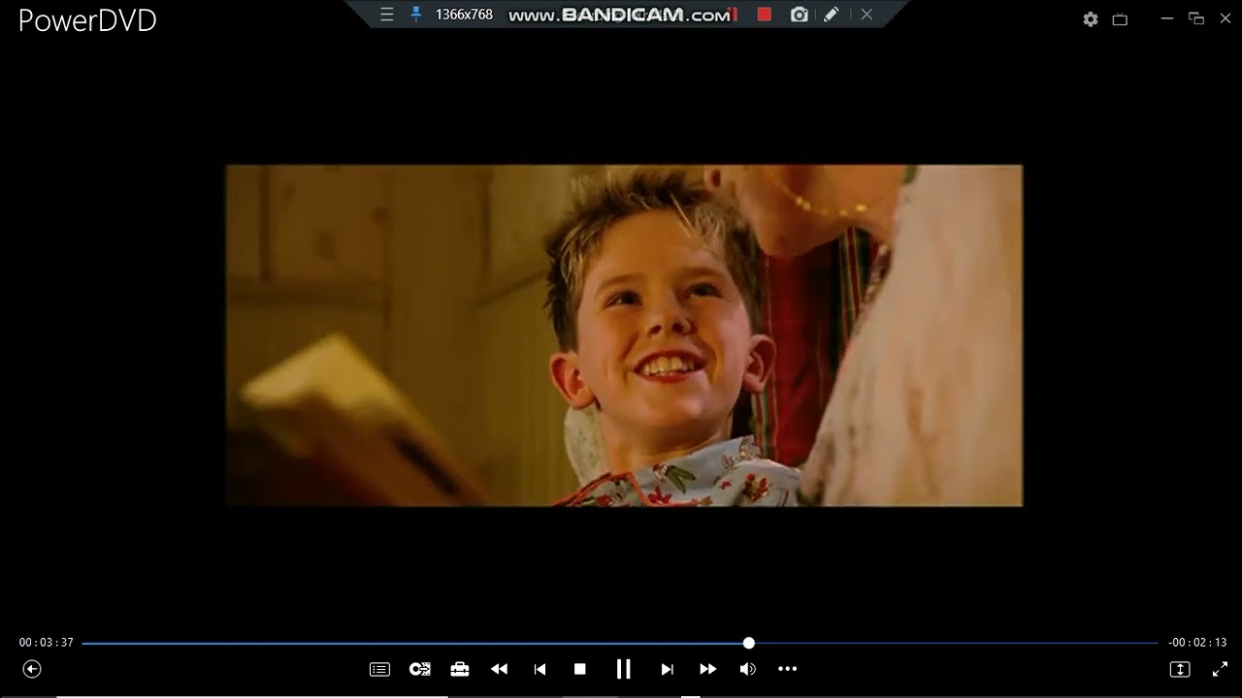The height and width of the screenshot is (698, 1242).
Task: Close the Bandicam recording bar
Action: (x=866, y=15)
